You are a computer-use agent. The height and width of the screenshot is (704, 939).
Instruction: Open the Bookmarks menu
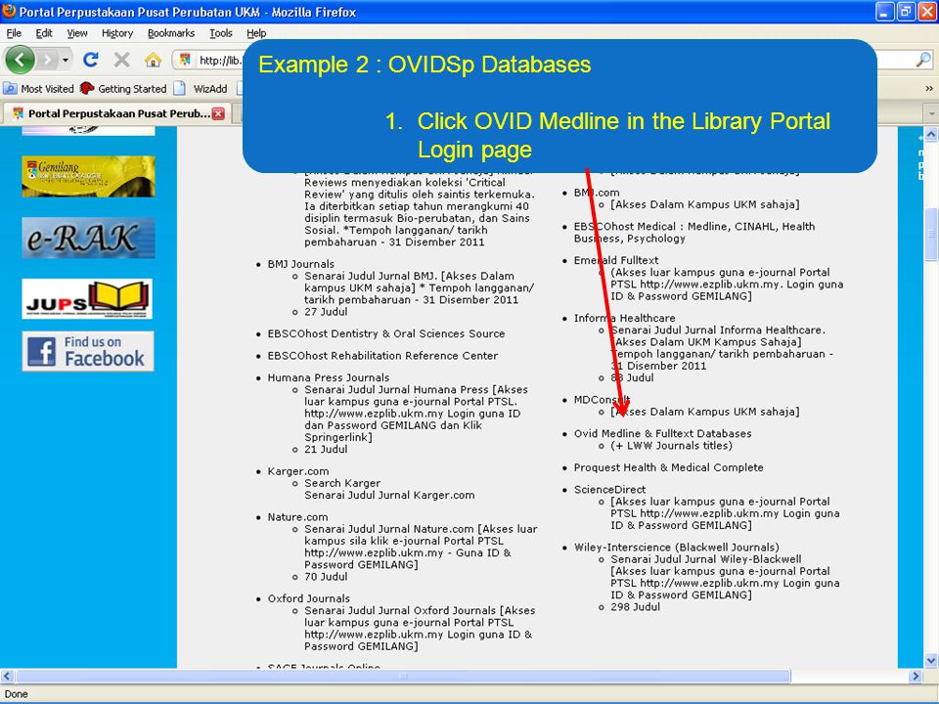click(170, 33)
